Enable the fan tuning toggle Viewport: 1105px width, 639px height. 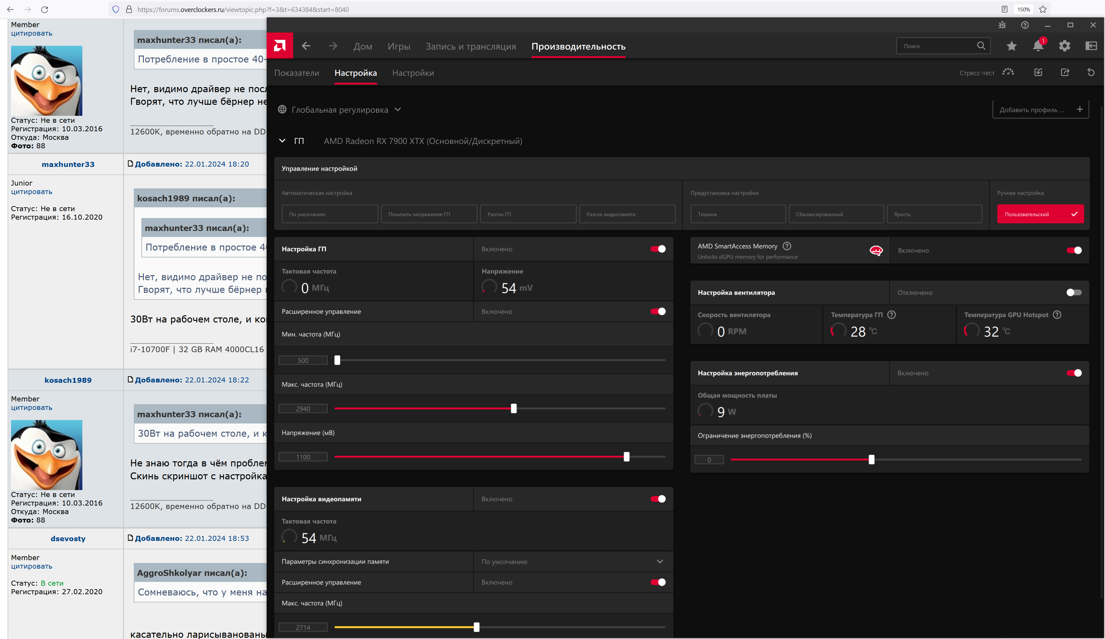click(x=1074, y=293)
